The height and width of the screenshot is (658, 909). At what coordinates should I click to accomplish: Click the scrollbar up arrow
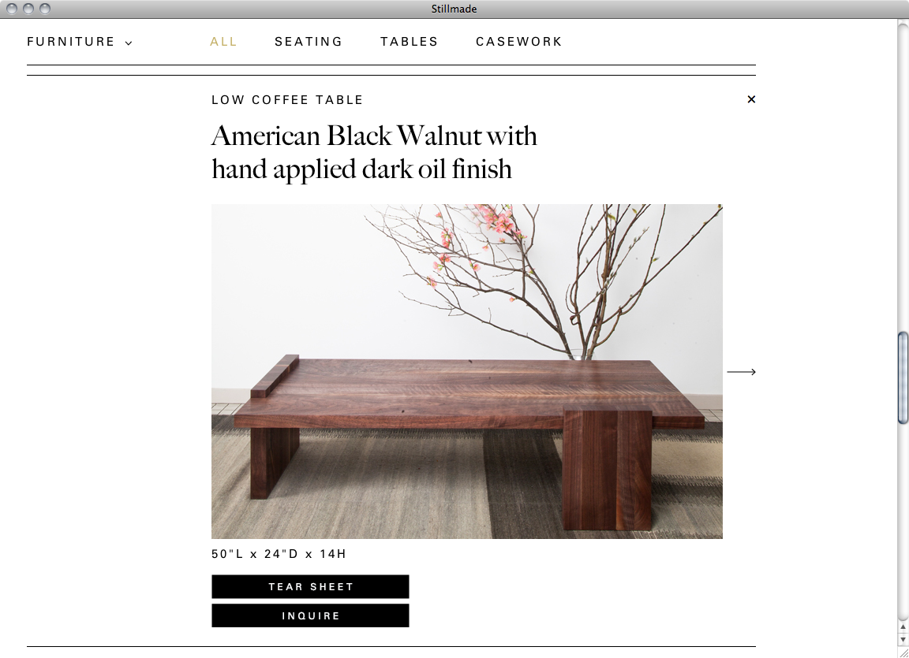(903, 626)
